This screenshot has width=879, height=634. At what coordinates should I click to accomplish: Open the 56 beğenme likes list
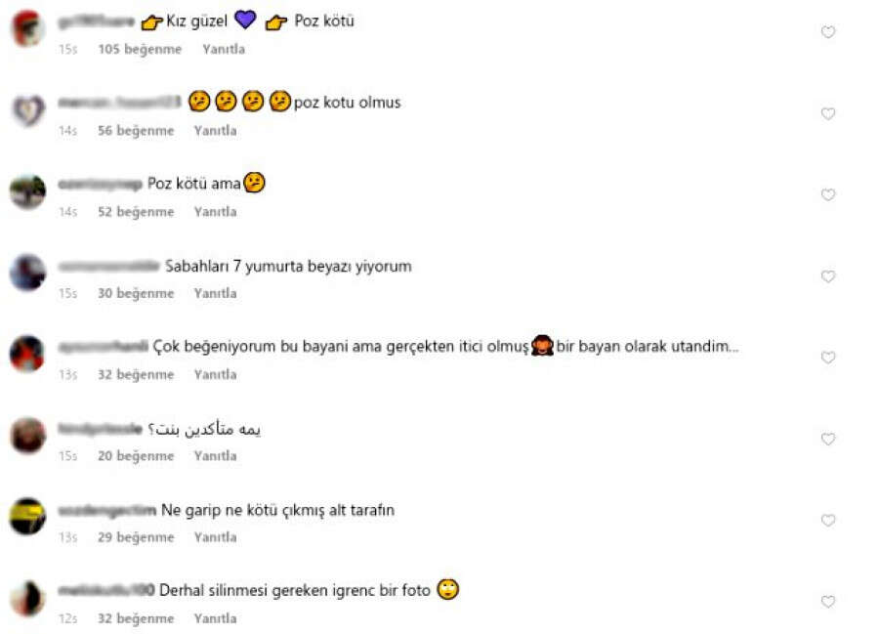coord(136,131)
